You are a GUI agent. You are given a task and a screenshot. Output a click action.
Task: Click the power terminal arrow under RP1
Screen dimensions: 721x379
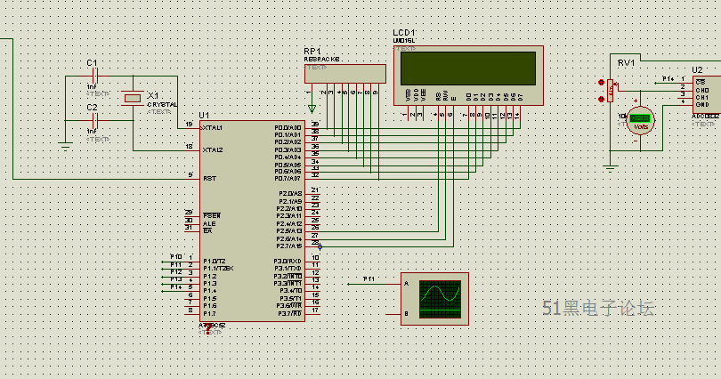click(312, 109)
